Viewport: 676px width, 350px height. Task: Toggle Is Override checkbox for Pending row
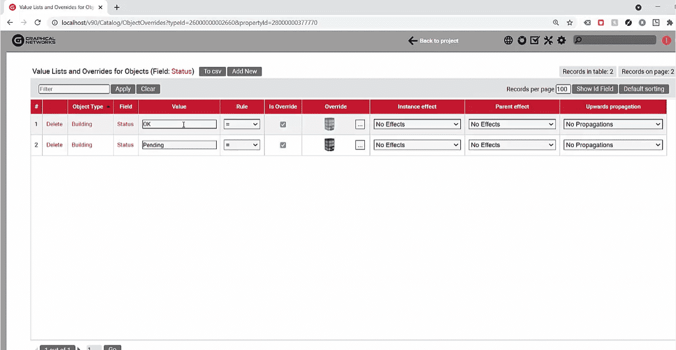[283, 145]
